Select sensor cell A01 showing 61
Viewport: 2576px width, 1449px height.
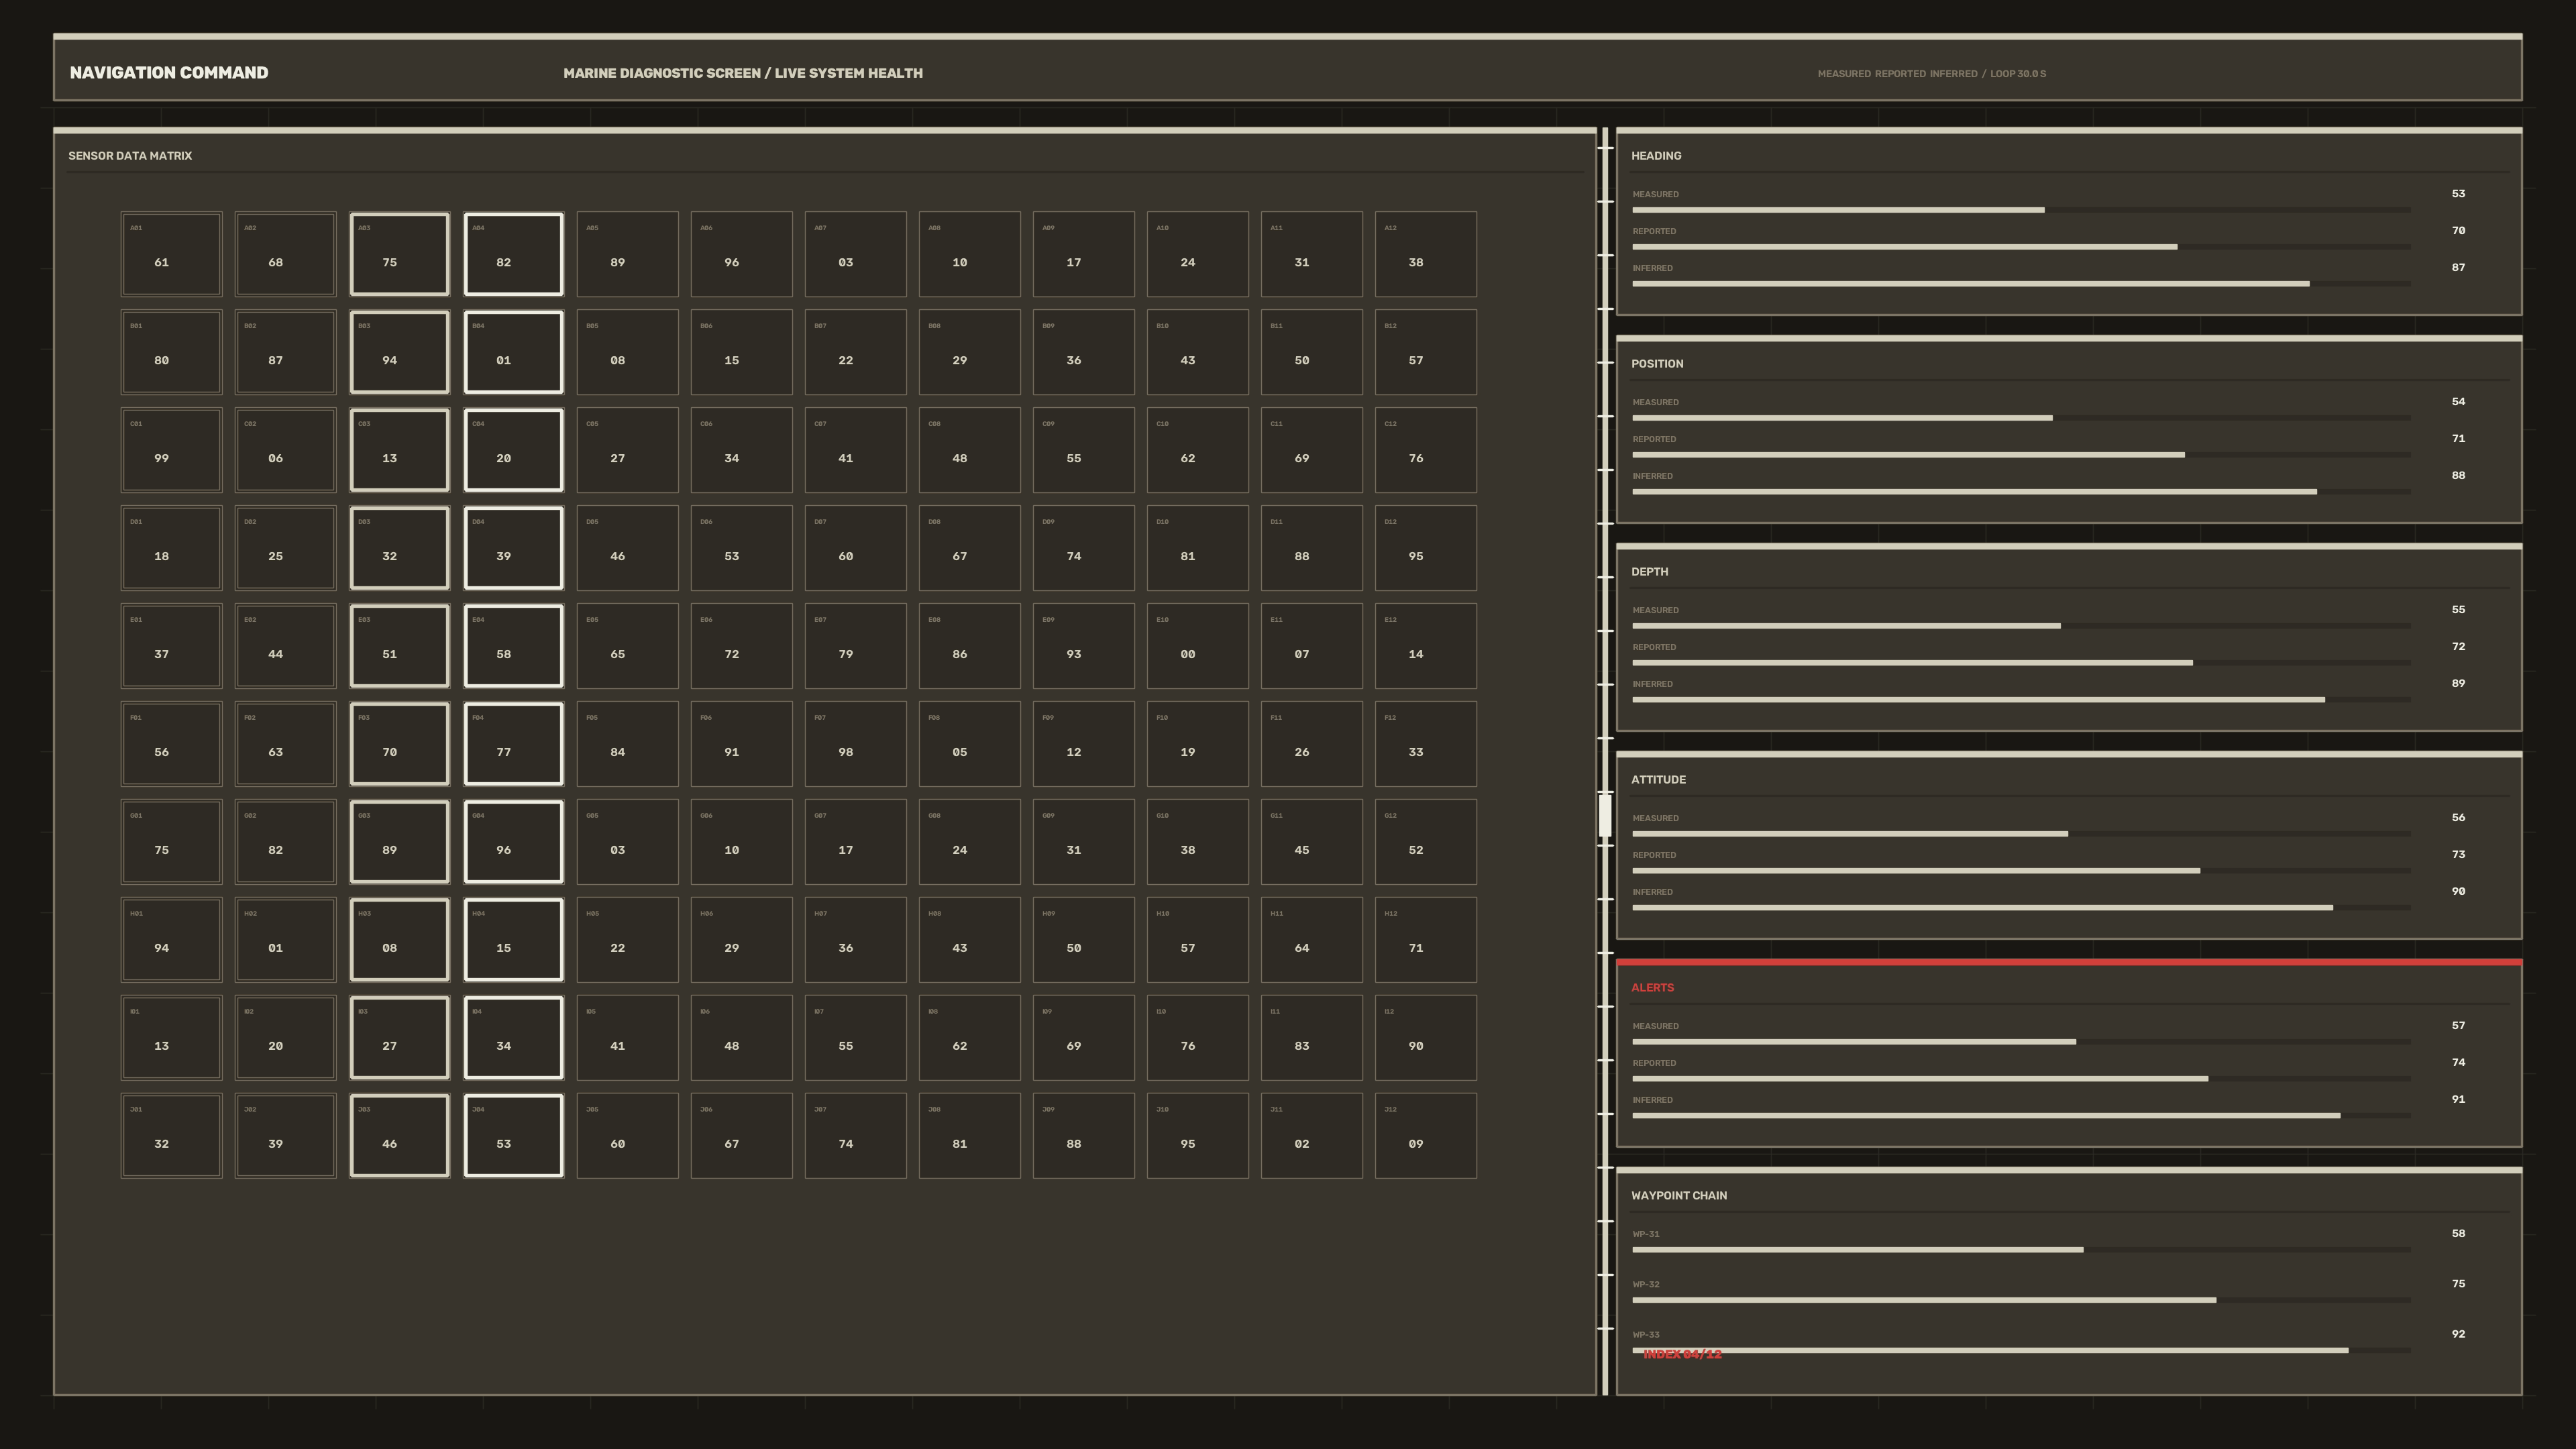pyautogui.click(x=171, y=254)
